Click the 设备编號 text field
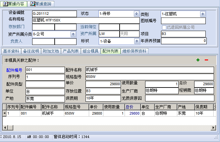The width and height of the screenshot is (220, 142). click(x=54, y=14)
